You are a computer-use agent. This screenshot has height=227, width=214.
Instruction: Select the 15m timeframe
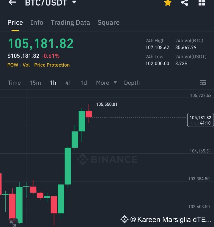point(35,83)
